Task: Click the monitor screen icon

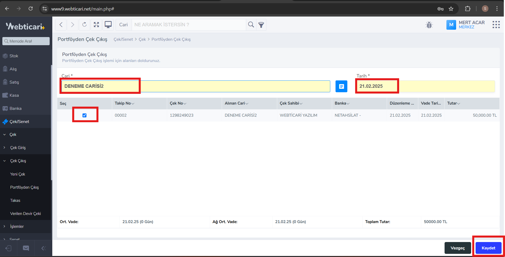Action: click(x=108, y=25)
